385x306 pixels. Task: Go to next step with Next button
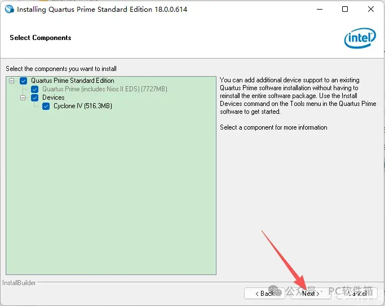(x=311, y=294)
